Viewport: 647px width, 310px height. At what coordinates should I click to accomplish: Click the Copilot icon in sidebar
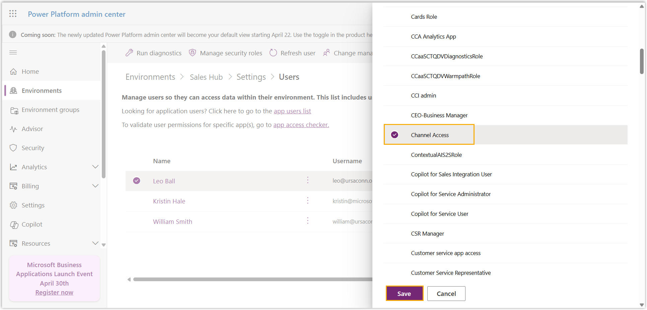click(x=14, y=225)
